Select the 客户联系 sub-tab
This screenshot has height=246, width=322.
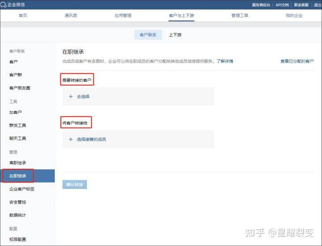coord(148,35)
